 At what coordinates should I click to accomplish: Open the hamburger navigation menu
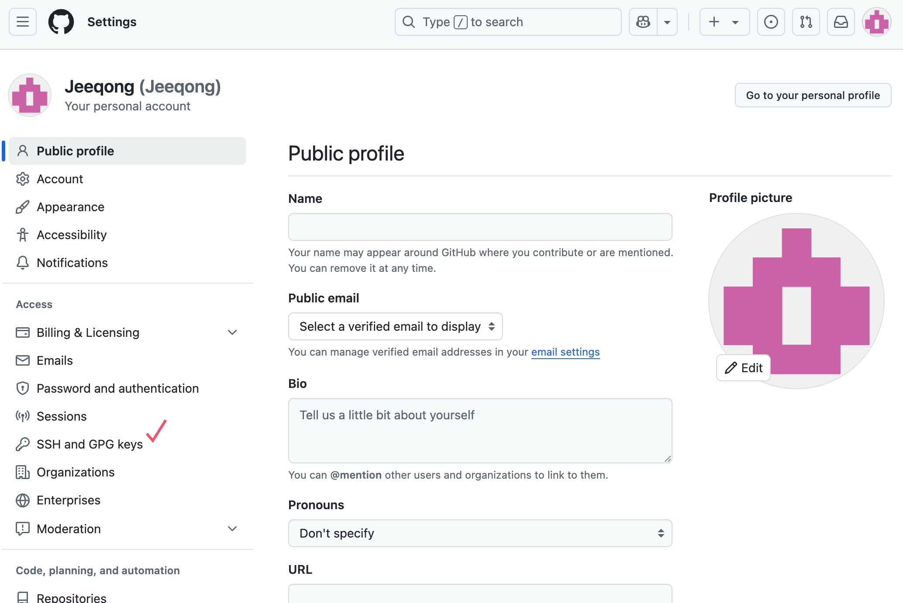tap(23, 22)
